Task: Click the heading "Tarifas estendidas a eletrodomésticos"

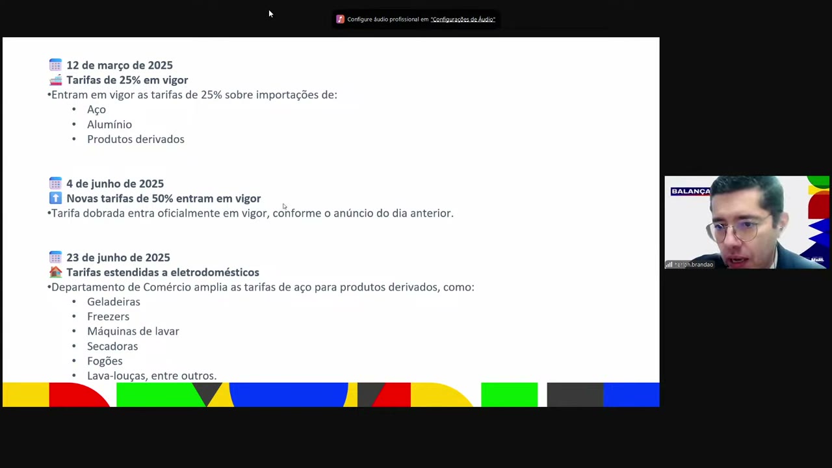Action: tap(162, 272)
